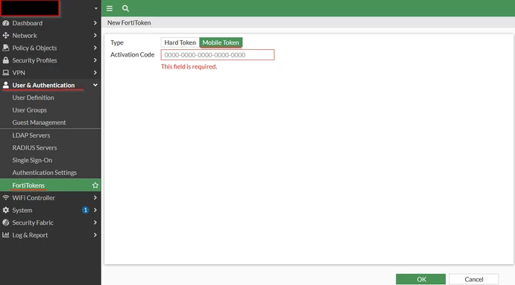Click the User & Authentication person icon
515x285 pixels.
(x=6, y=86)
